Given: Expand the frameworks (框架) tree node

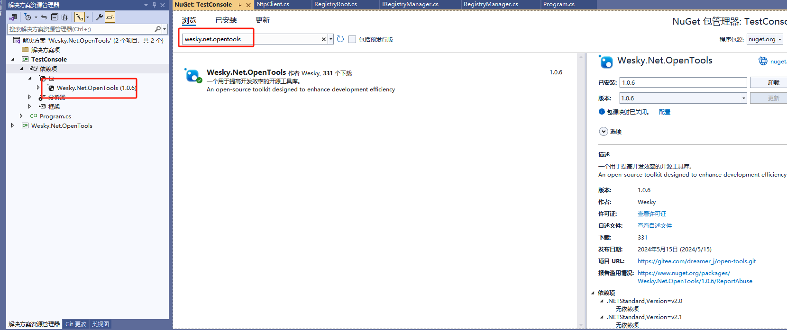Looking at the screenshot, I should [30, 107].
